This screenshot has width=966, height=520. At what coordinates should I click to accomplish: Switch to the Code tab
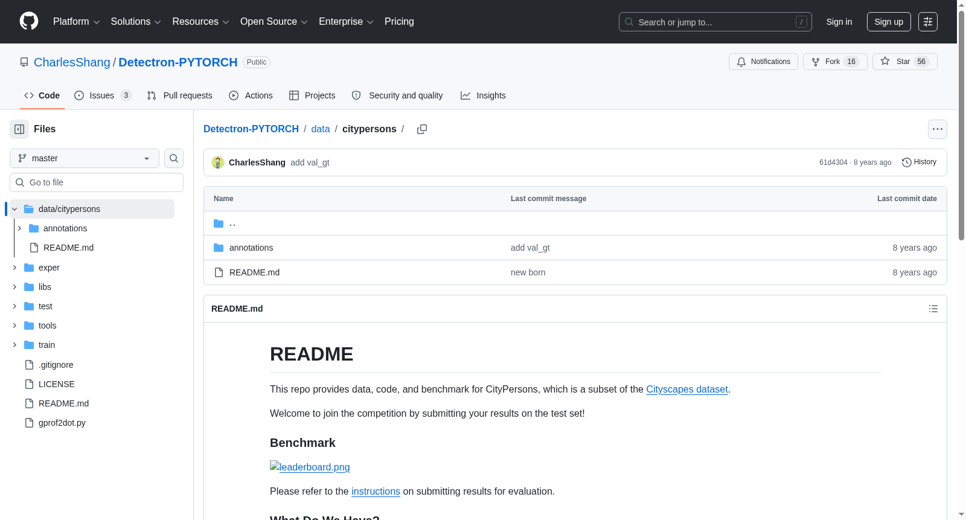click(x=42, y=95)
